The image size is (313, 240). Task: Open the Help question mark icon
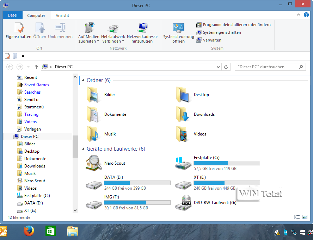[306, 15]
